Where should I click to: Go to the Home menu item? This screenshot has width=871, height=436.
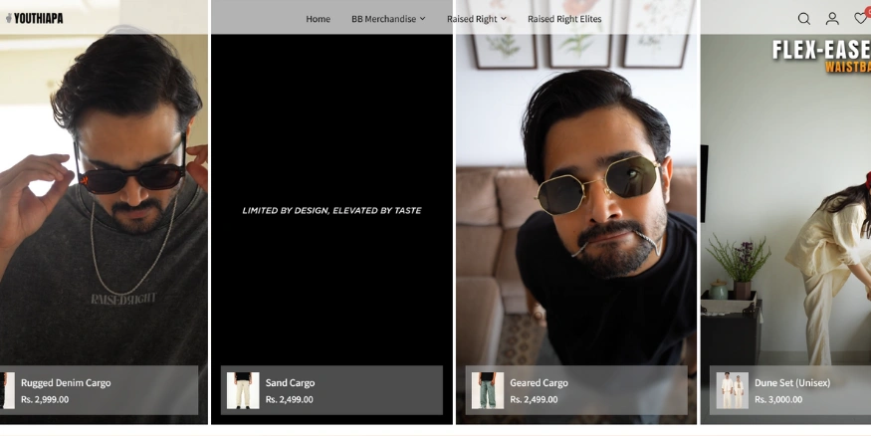coord(318,19)
